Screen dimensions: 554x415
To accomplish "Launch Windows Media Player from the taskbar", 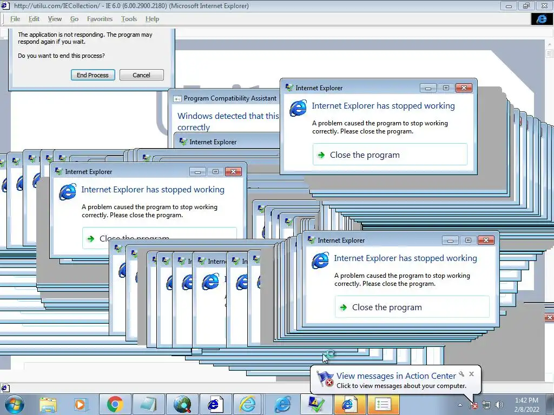I will coord(80,404).
